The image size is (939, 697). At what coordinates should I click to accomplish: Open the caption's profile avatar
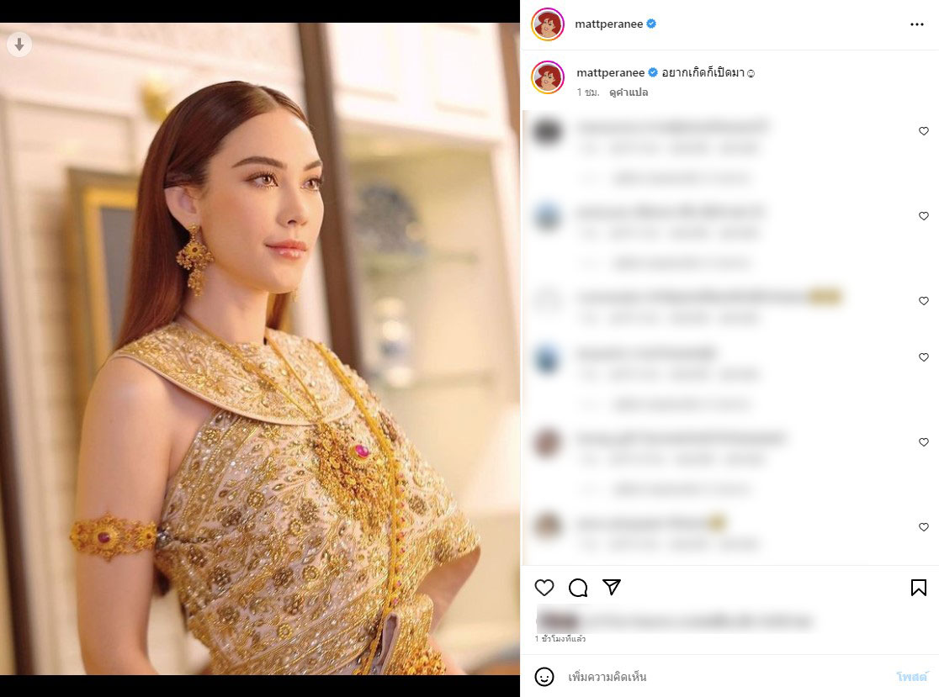[x=548, y=78]
